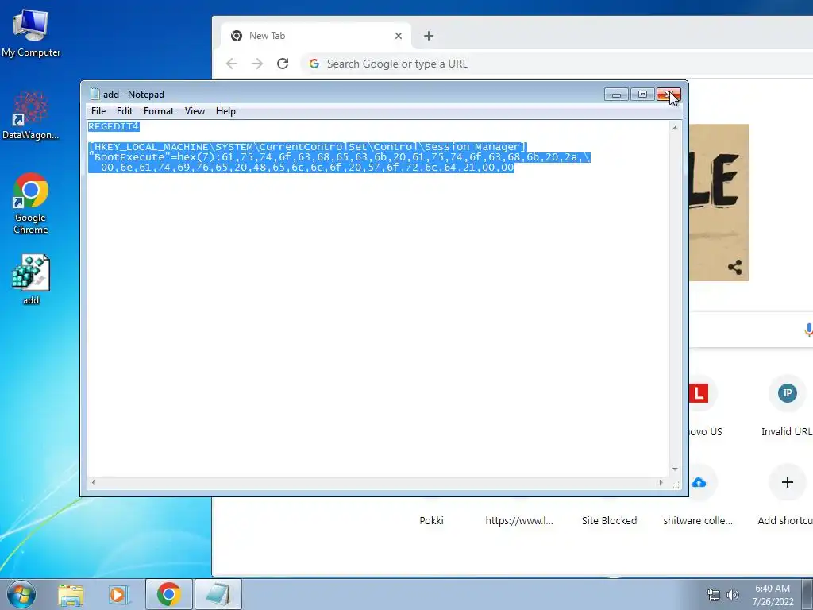
Task: Open the clock showing 6:40 AM
Action: coord(773,595)
